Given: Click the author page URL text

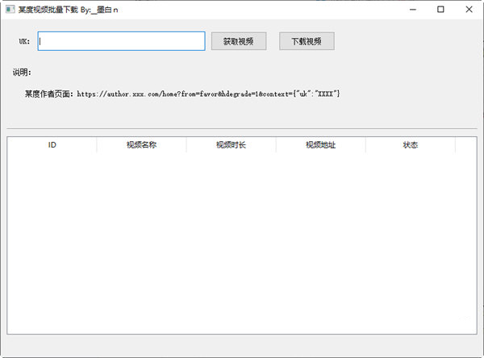Looking at the screenshot, I should pos(208,94).
